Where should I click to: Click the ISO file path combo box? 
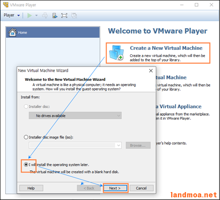coord(75,145)
